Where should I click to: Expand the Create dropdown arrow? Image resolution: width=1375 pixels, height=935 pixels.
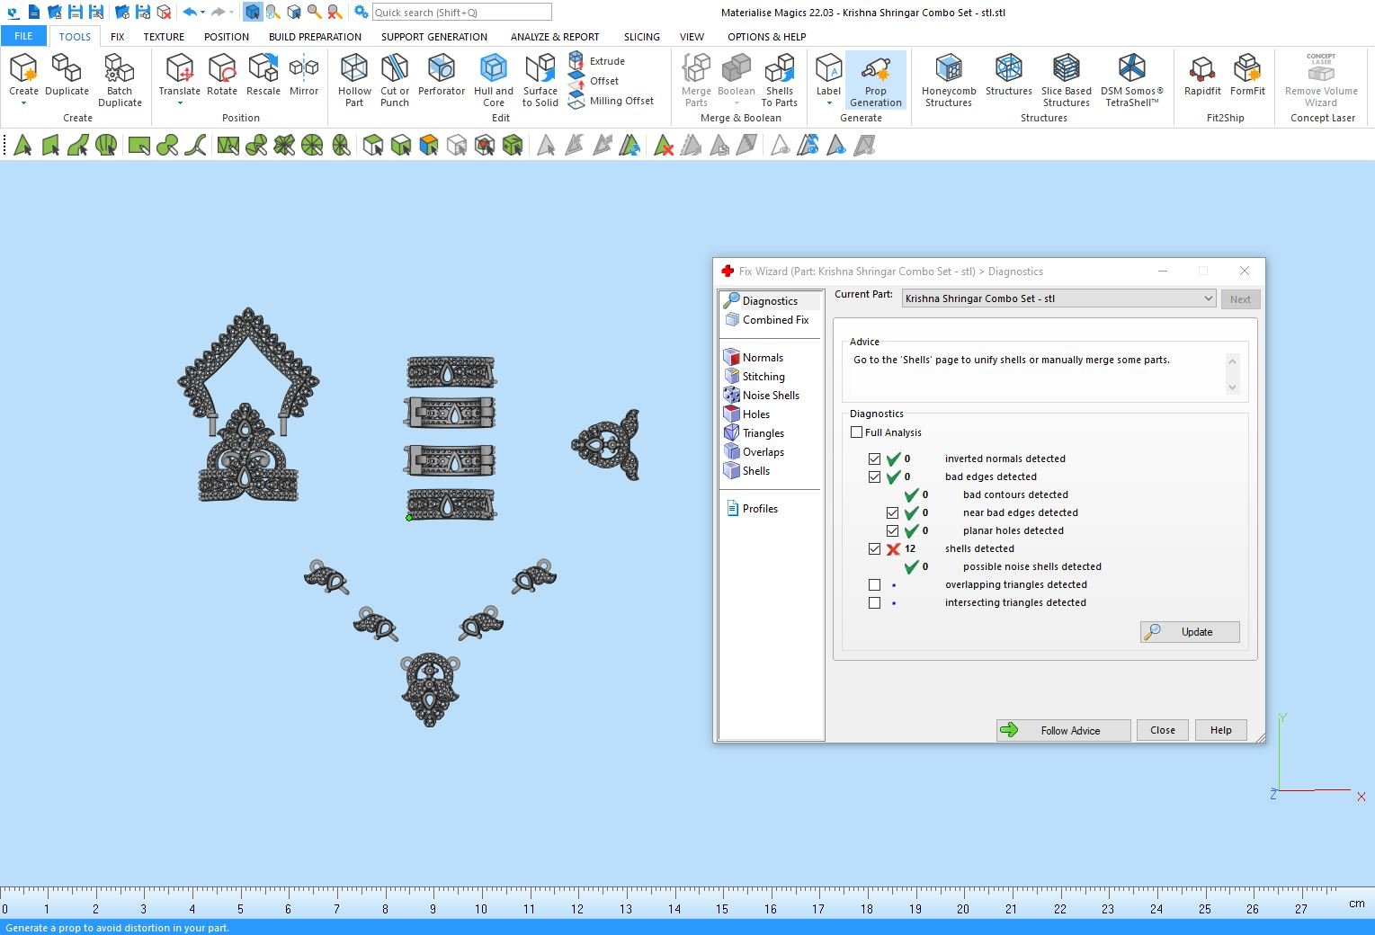(23, 103)
